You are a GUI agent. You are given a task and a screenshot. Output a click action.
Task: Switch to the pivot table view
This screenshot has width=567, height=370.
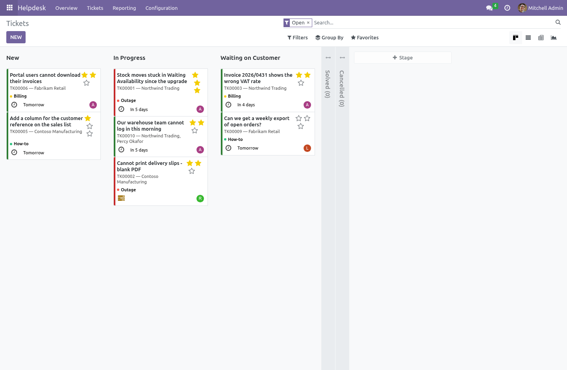541,38
